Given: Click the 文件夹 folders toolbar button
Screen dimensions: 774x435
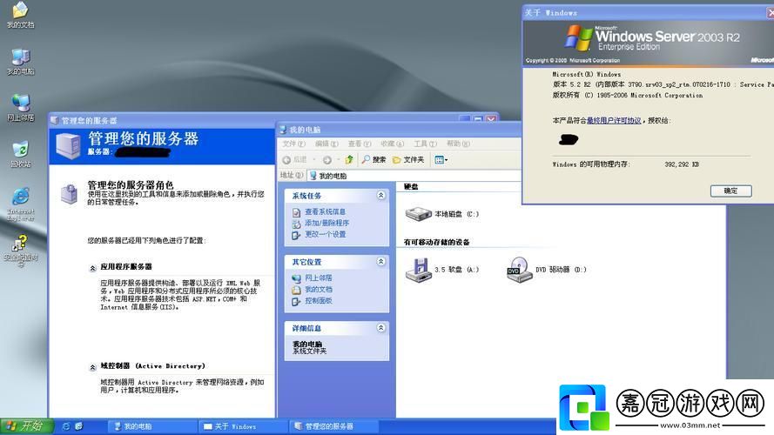Looking at the screenshot, I should tap(407, 160).
